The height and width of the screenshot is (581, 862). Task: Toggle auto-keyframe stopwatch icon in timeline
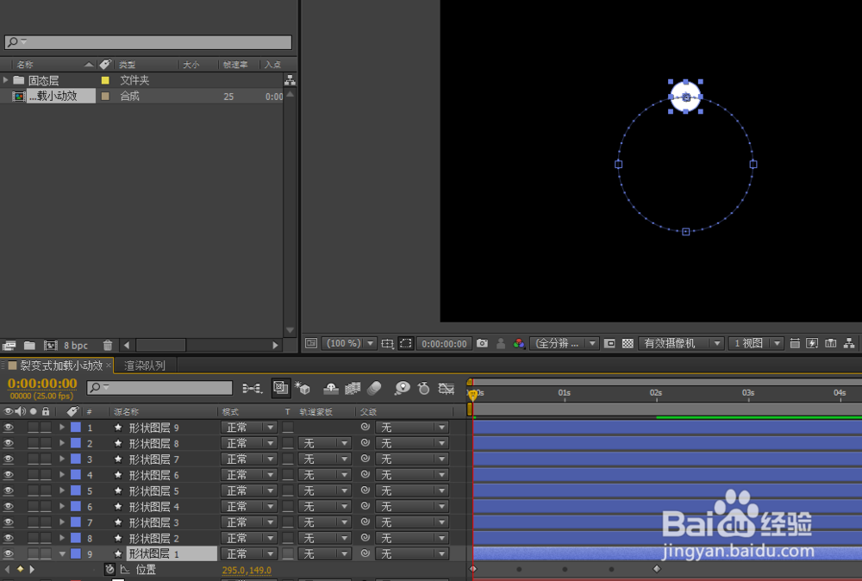point(423,389)
